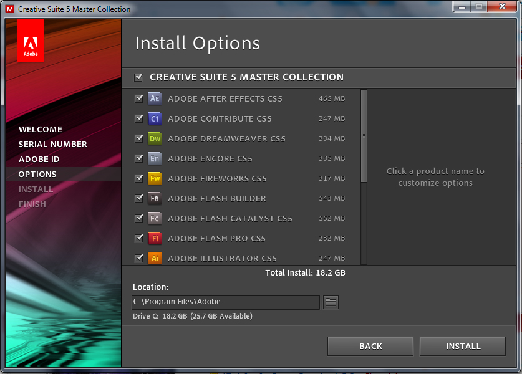Uncheck Adobe Flash Pro CS5
522x374 pixels.
click(139, 238)
